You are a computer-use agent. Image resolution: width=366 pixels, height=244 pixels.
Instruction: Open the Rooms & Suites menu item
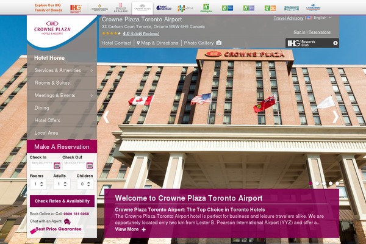pos(52,83)
